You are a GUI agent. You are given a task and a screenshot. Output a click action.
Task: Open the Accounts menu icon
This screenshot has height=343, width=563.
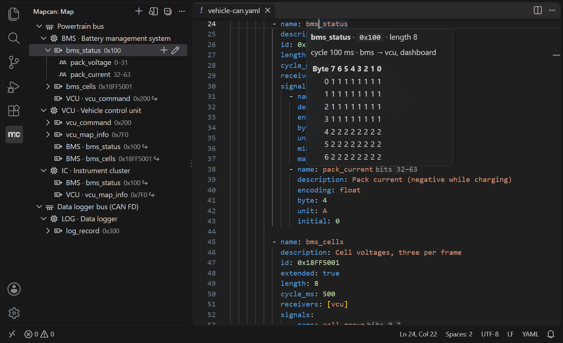pos(14,289)
